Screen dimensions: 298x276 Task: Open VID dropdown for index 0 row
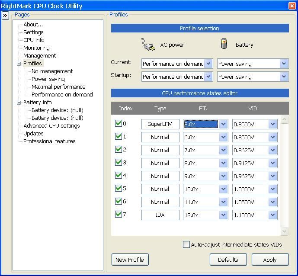tap(273, 124)
